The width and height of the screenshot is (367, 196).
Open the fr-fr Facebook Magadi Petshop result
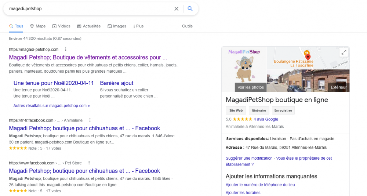coord(84,128)
